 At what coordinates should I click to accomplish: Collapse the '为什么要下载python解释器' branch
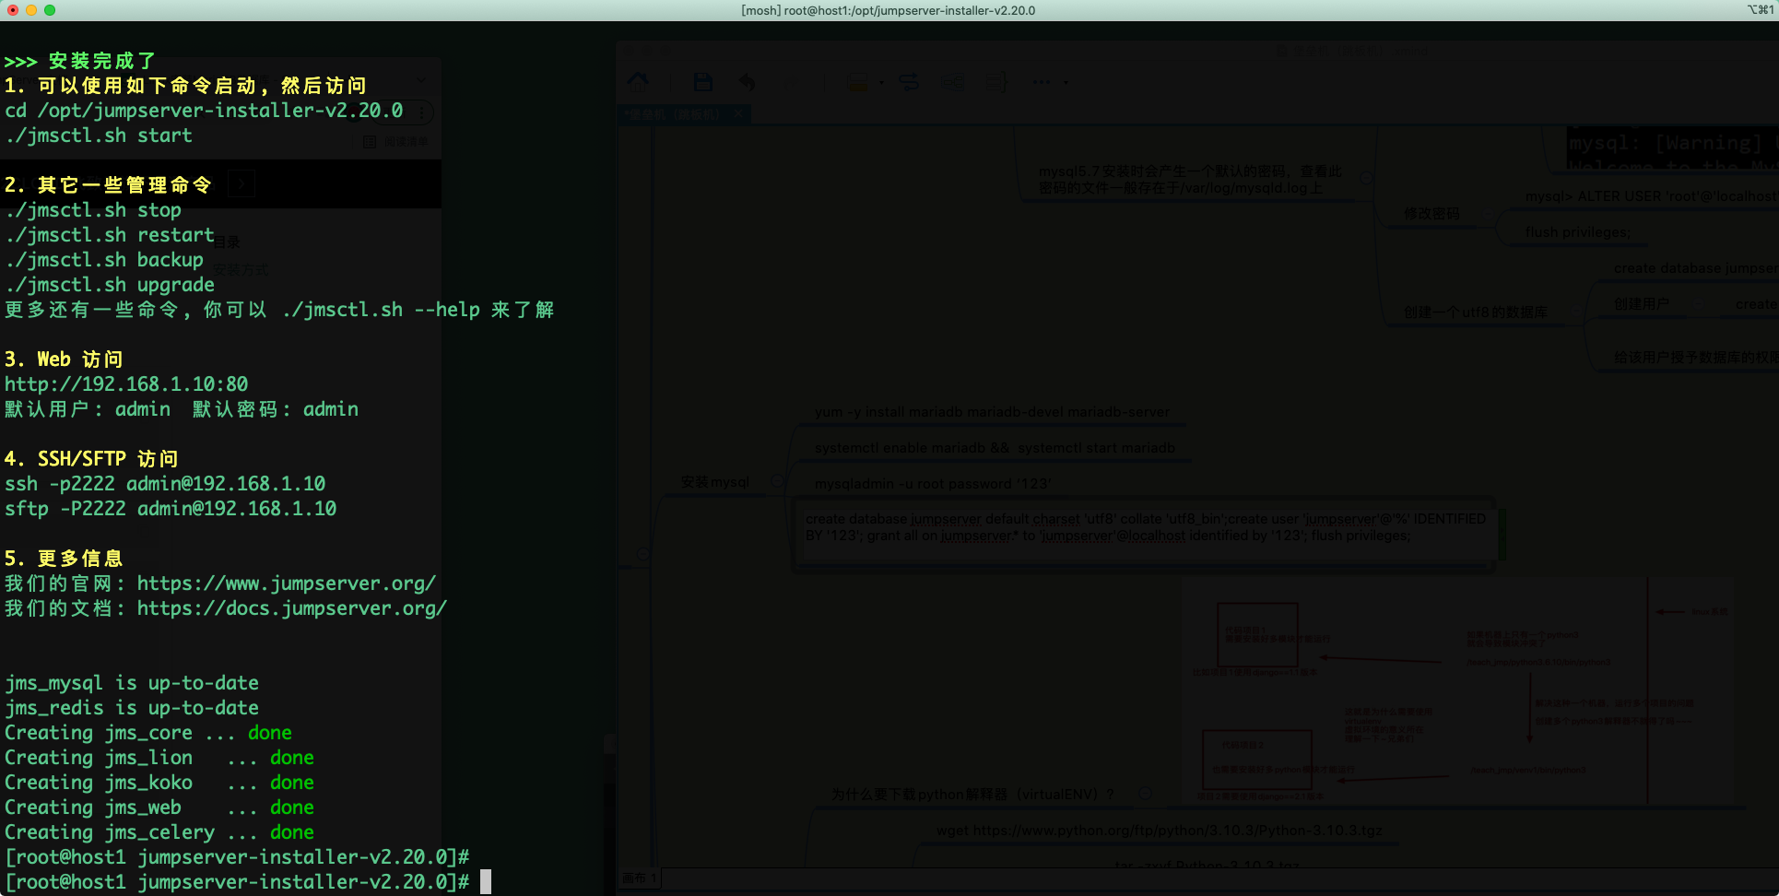1145,793
